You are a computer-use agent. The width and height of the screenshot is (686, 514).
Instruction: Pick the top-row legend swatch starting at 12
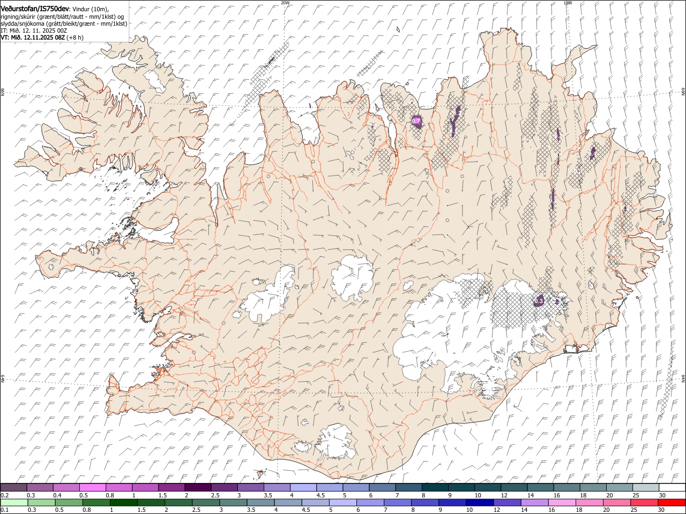[x=514, y=487]
